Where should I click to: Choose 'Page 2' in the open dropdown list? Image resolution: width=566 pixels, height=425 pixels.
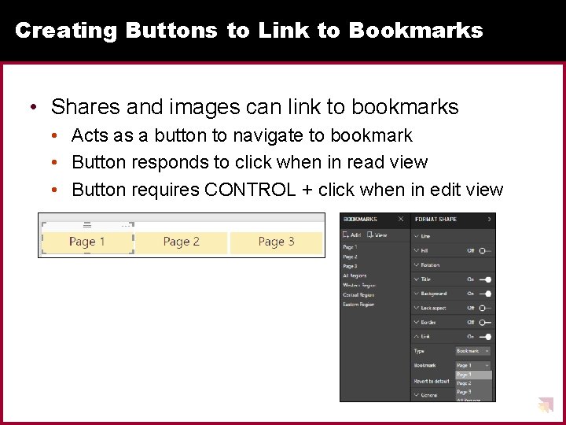pos(473,383)
